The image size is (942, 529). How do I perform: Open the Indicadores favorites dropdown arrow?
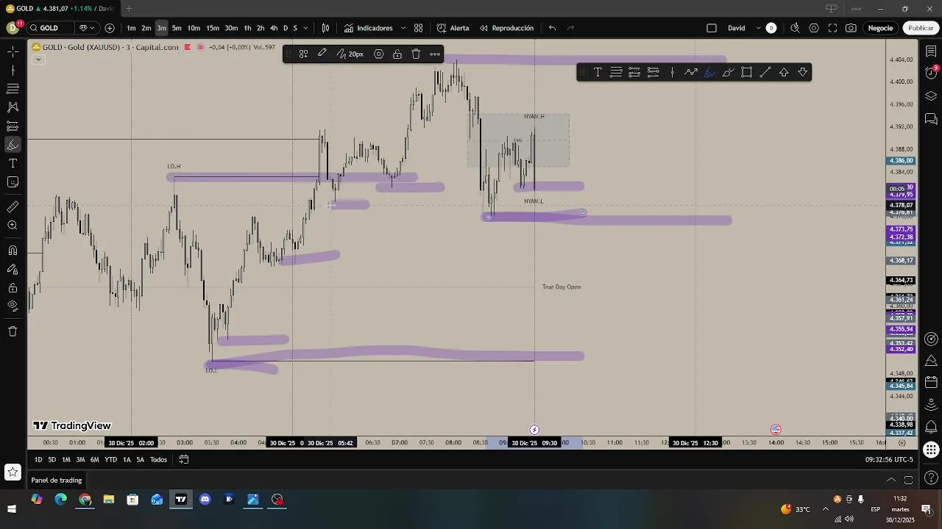point(403,28)
